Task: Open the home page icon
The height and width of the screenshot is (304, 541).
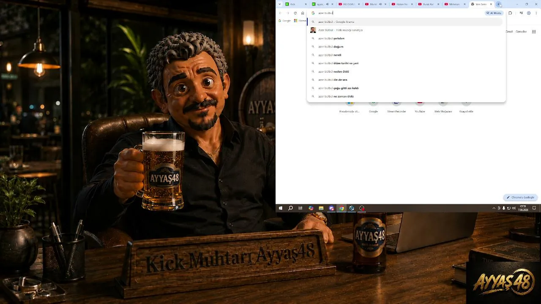Action: pyautogui.click(x=303, y=13)
